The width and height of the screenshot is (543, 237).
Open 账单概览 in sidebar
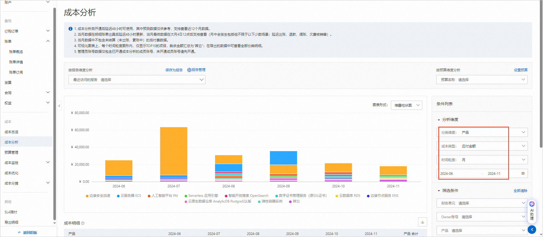[16, 52]
